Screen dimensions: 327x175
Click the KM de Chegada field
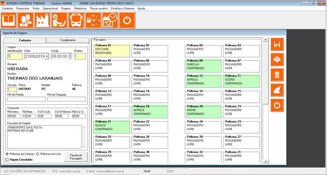(x=67, y=99)
